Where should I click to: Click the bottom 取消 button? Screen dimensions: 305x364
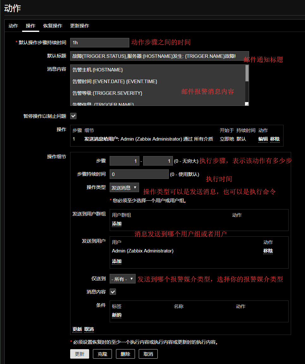[148, 354]
